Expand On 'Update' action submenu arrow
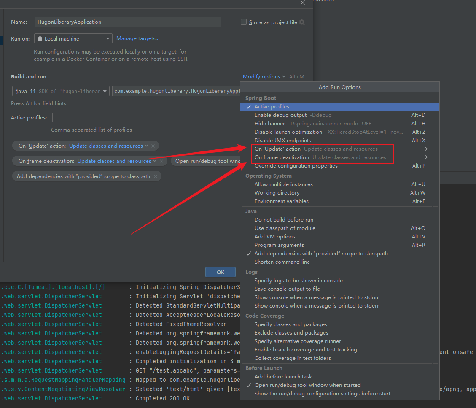Screen dimensions: 476x408 pos(426,149)
